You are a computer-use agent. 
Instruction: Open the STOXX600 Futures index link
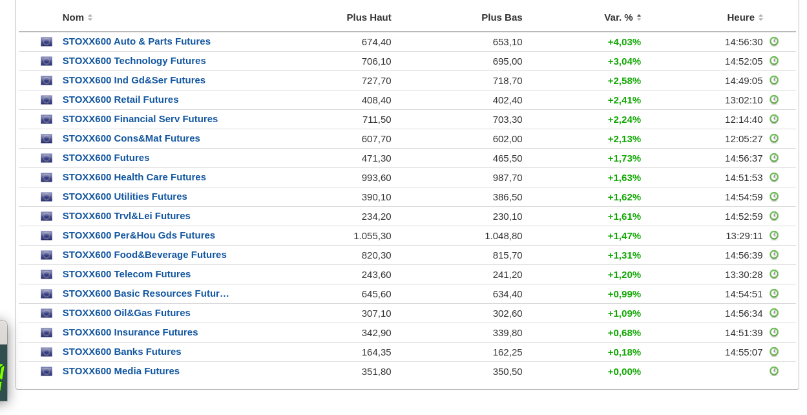point(106,158)
